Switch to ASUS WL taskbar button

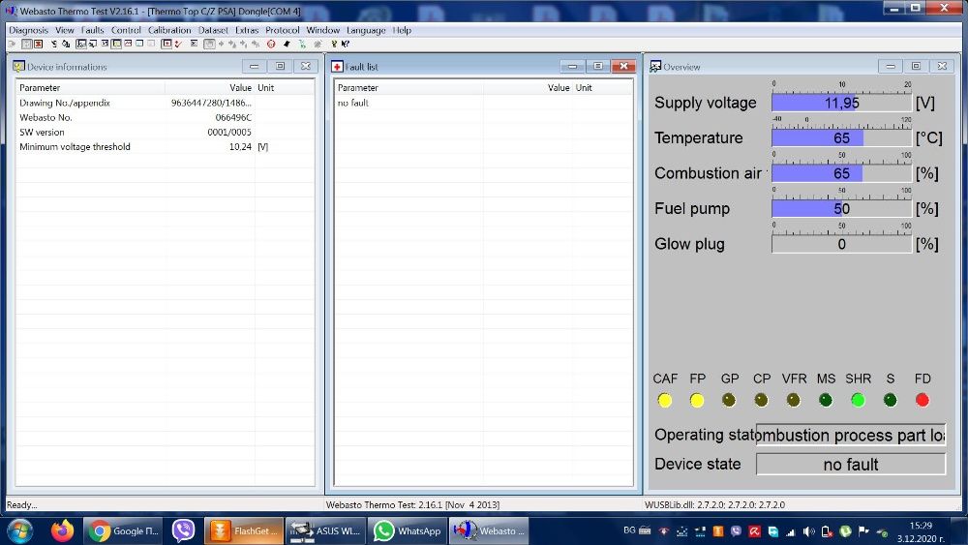[326, 530]
